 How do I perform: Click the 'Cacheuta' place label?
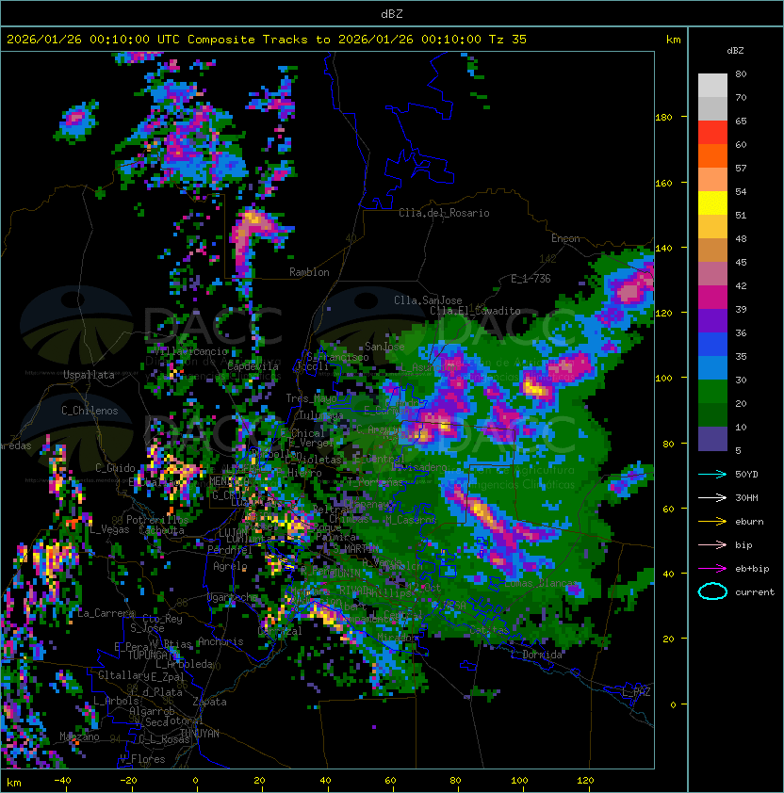(x=161, y=530)
